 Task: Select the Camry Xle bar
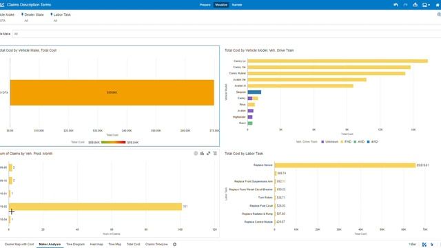(x=329, y=68)
